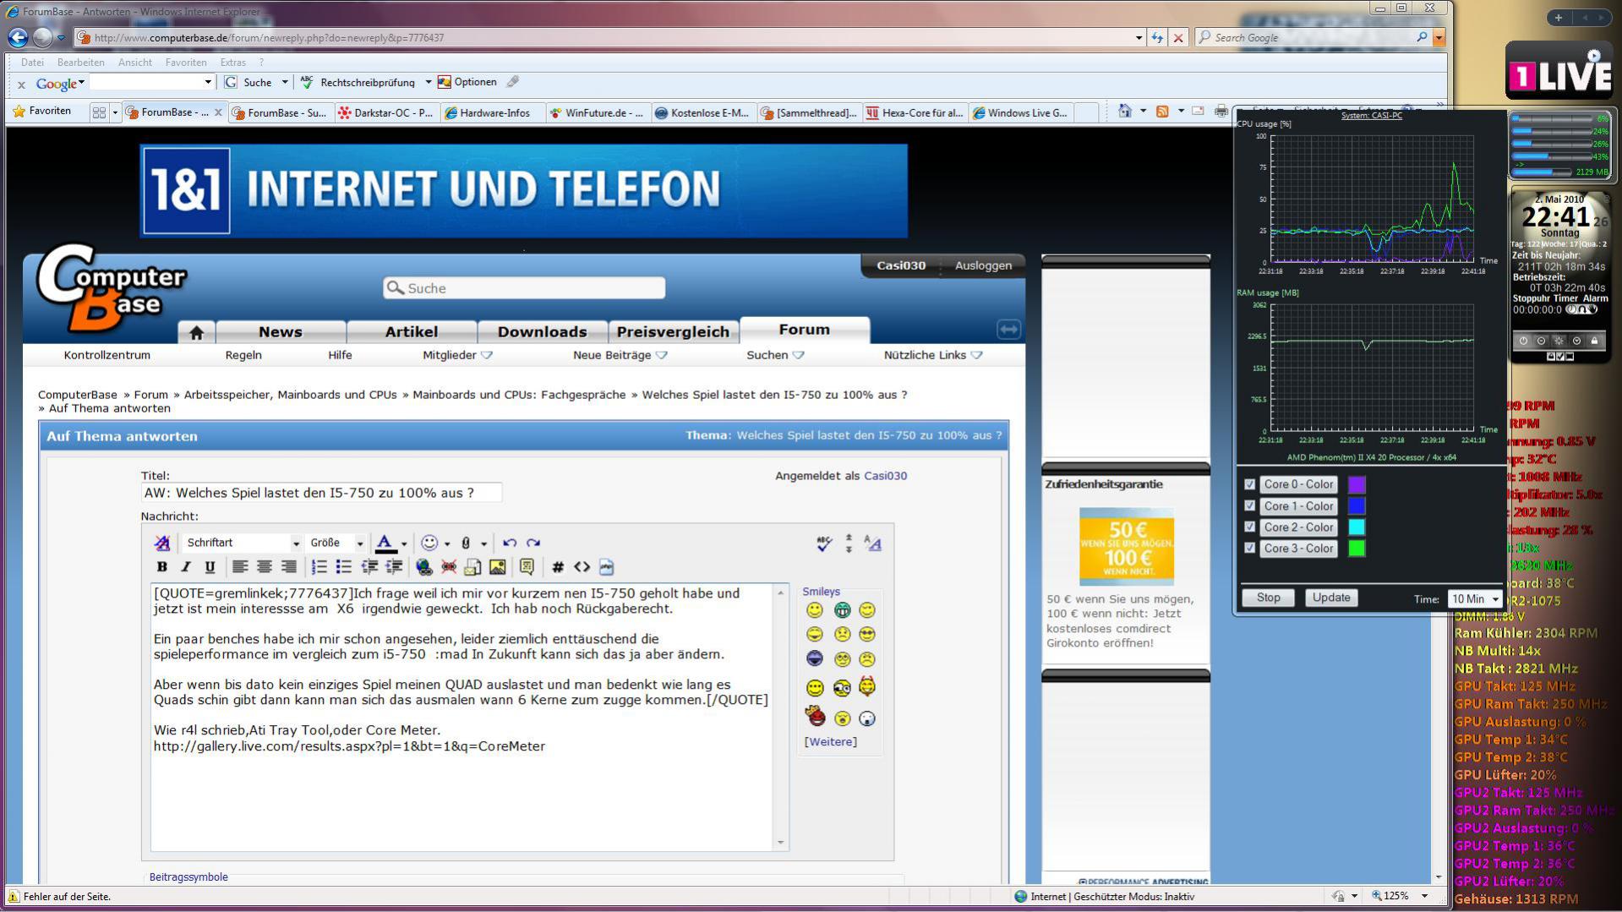Center-align the message text
The height and width of the screenshot is (912, 1622).
pos(265,567)
